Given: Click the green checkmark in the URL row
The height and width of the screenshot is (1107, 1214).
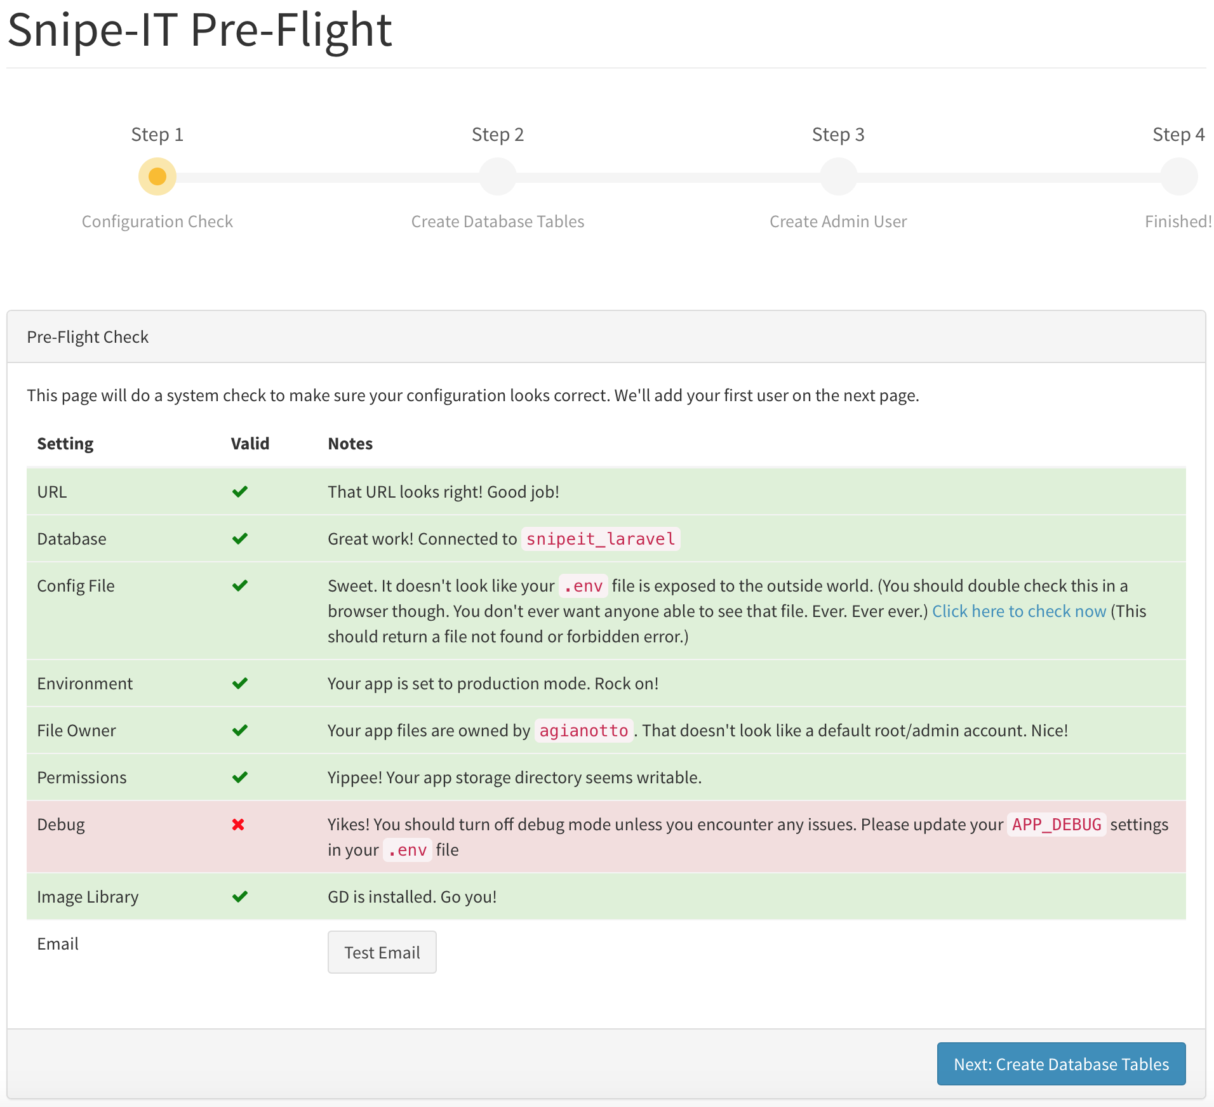Looking at the screenshot, I should click(x=239, y=492).
